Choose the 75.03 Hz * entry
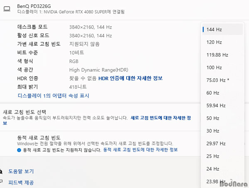Screen dimensions: 249x188 point(222,80)
